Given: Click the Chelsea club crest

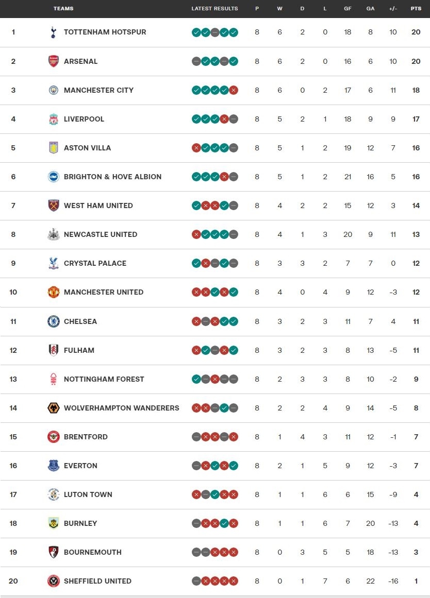Looking at the screenshot, I should point(54,321).
